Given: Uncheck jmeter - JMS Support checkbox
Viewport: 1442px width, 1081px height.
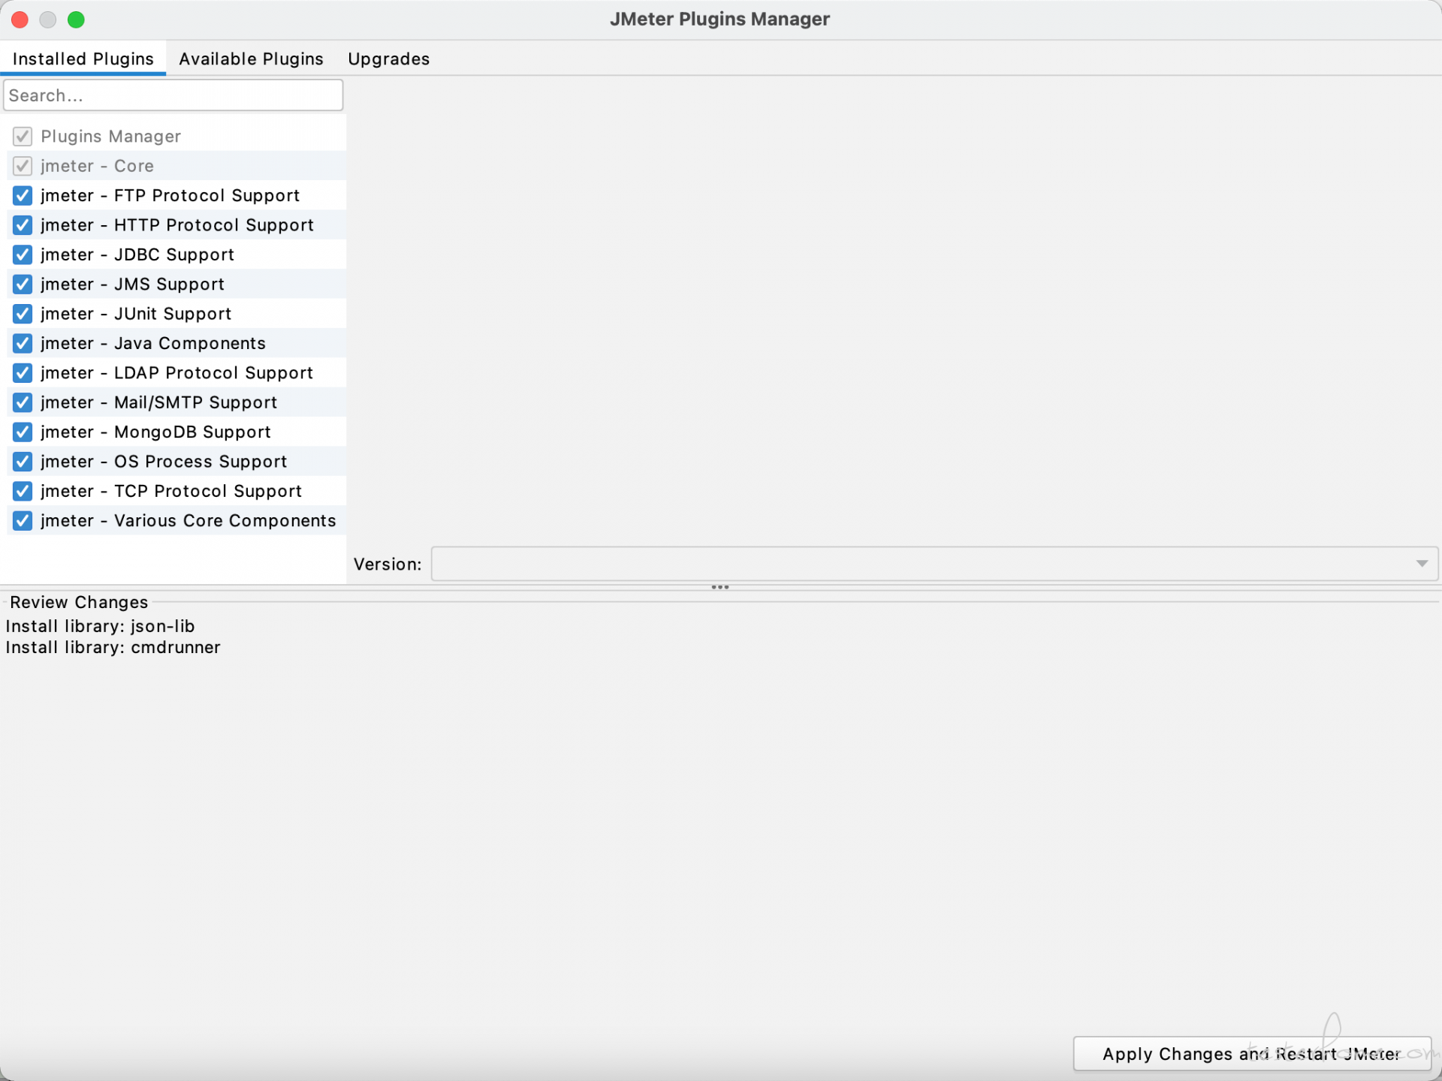Looking at the screenshot, I should [x=23, y=285].
